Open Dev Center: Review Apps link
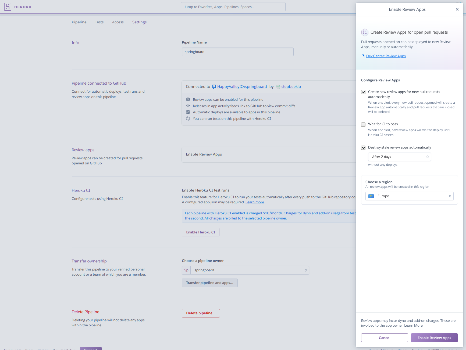Image resolution: width=466 pixels, height=350 pixels. pyautogui.click(x=386, y=56)
